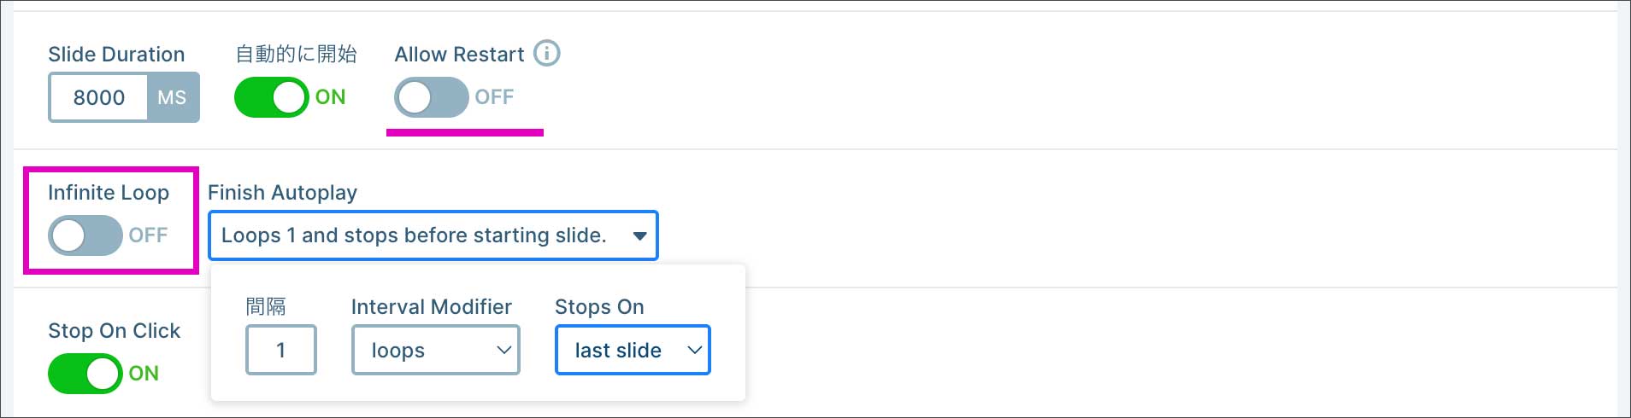Screen dimensions: 1631x418
Task: Click the MS unit button
Action: pos(173,97)
